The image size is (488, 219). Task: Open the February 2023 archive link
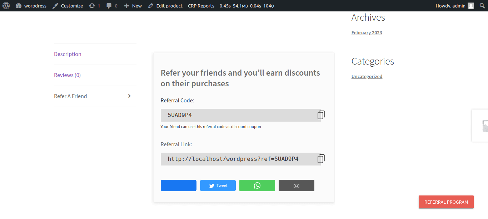point(367,32)
